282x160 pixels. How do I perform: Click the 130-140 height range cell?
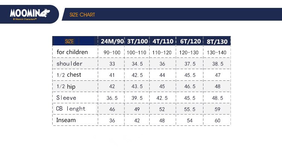point(217,53)
